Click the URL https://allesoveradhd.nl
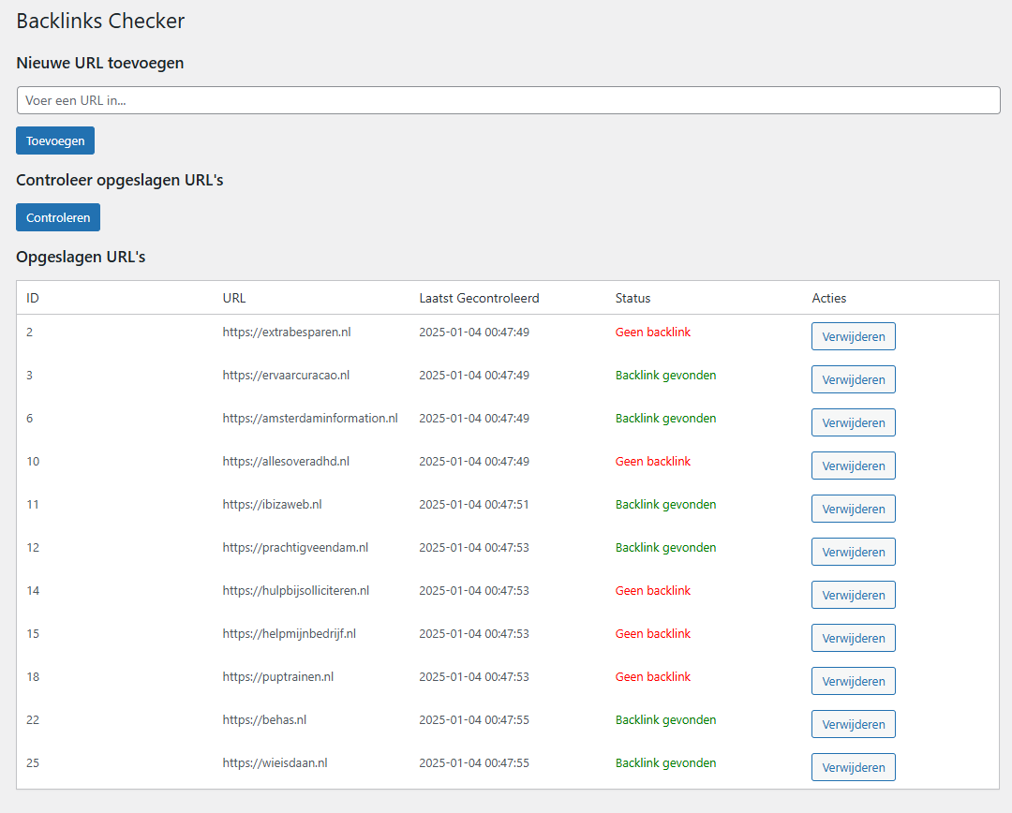The height and width of the screenshot is (813, 1012). coord(286,462)
